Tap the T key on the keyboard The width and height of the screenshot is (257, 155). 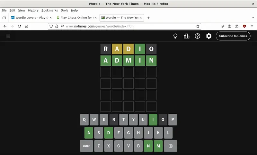click(124, 119)
